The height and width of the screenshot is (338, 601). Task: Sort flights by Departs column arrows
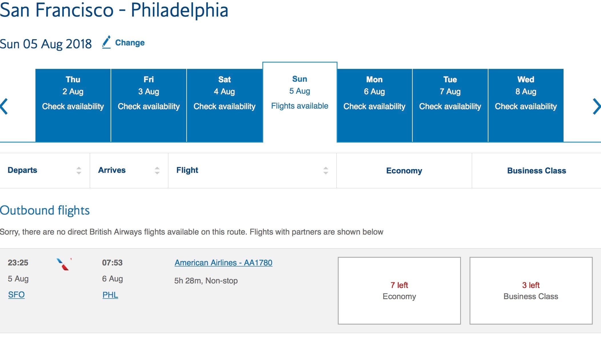click(79, 171)
